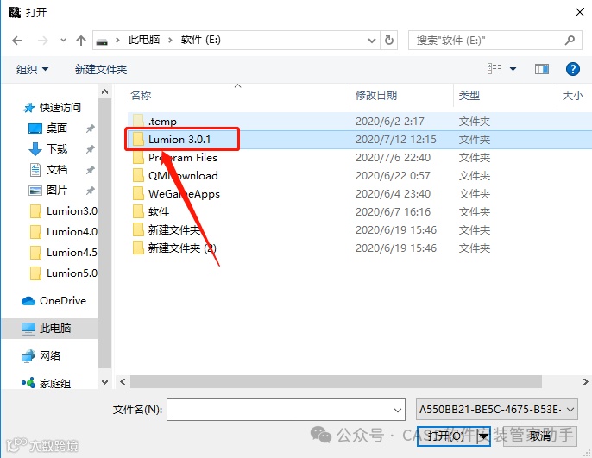The image size is (592, 458).
Task: Open Lumion4.5 sidebar folder
Action: pos(64,253)
